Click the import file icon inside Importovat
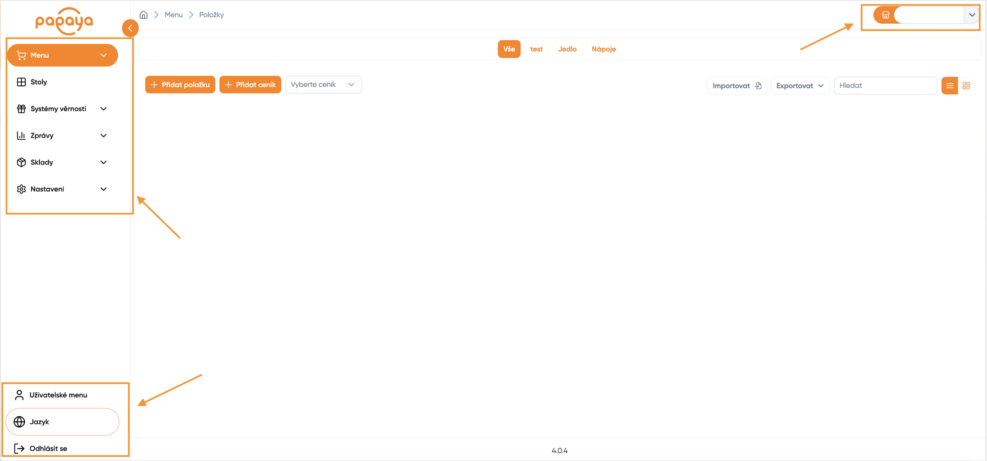The width and height of the screenshot is (987, 461). pyautogui.click(x=758, y=86)
